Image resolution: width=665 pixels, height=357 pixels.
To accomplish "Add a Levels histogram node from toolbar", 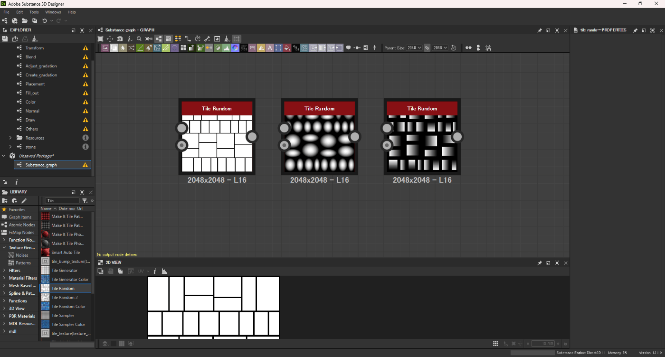I will (227, 48).
